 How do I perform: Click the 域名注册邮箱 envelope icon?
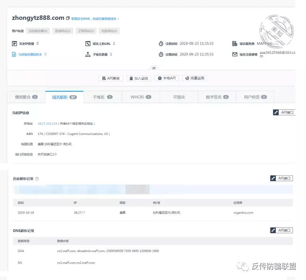coord(234,54)
